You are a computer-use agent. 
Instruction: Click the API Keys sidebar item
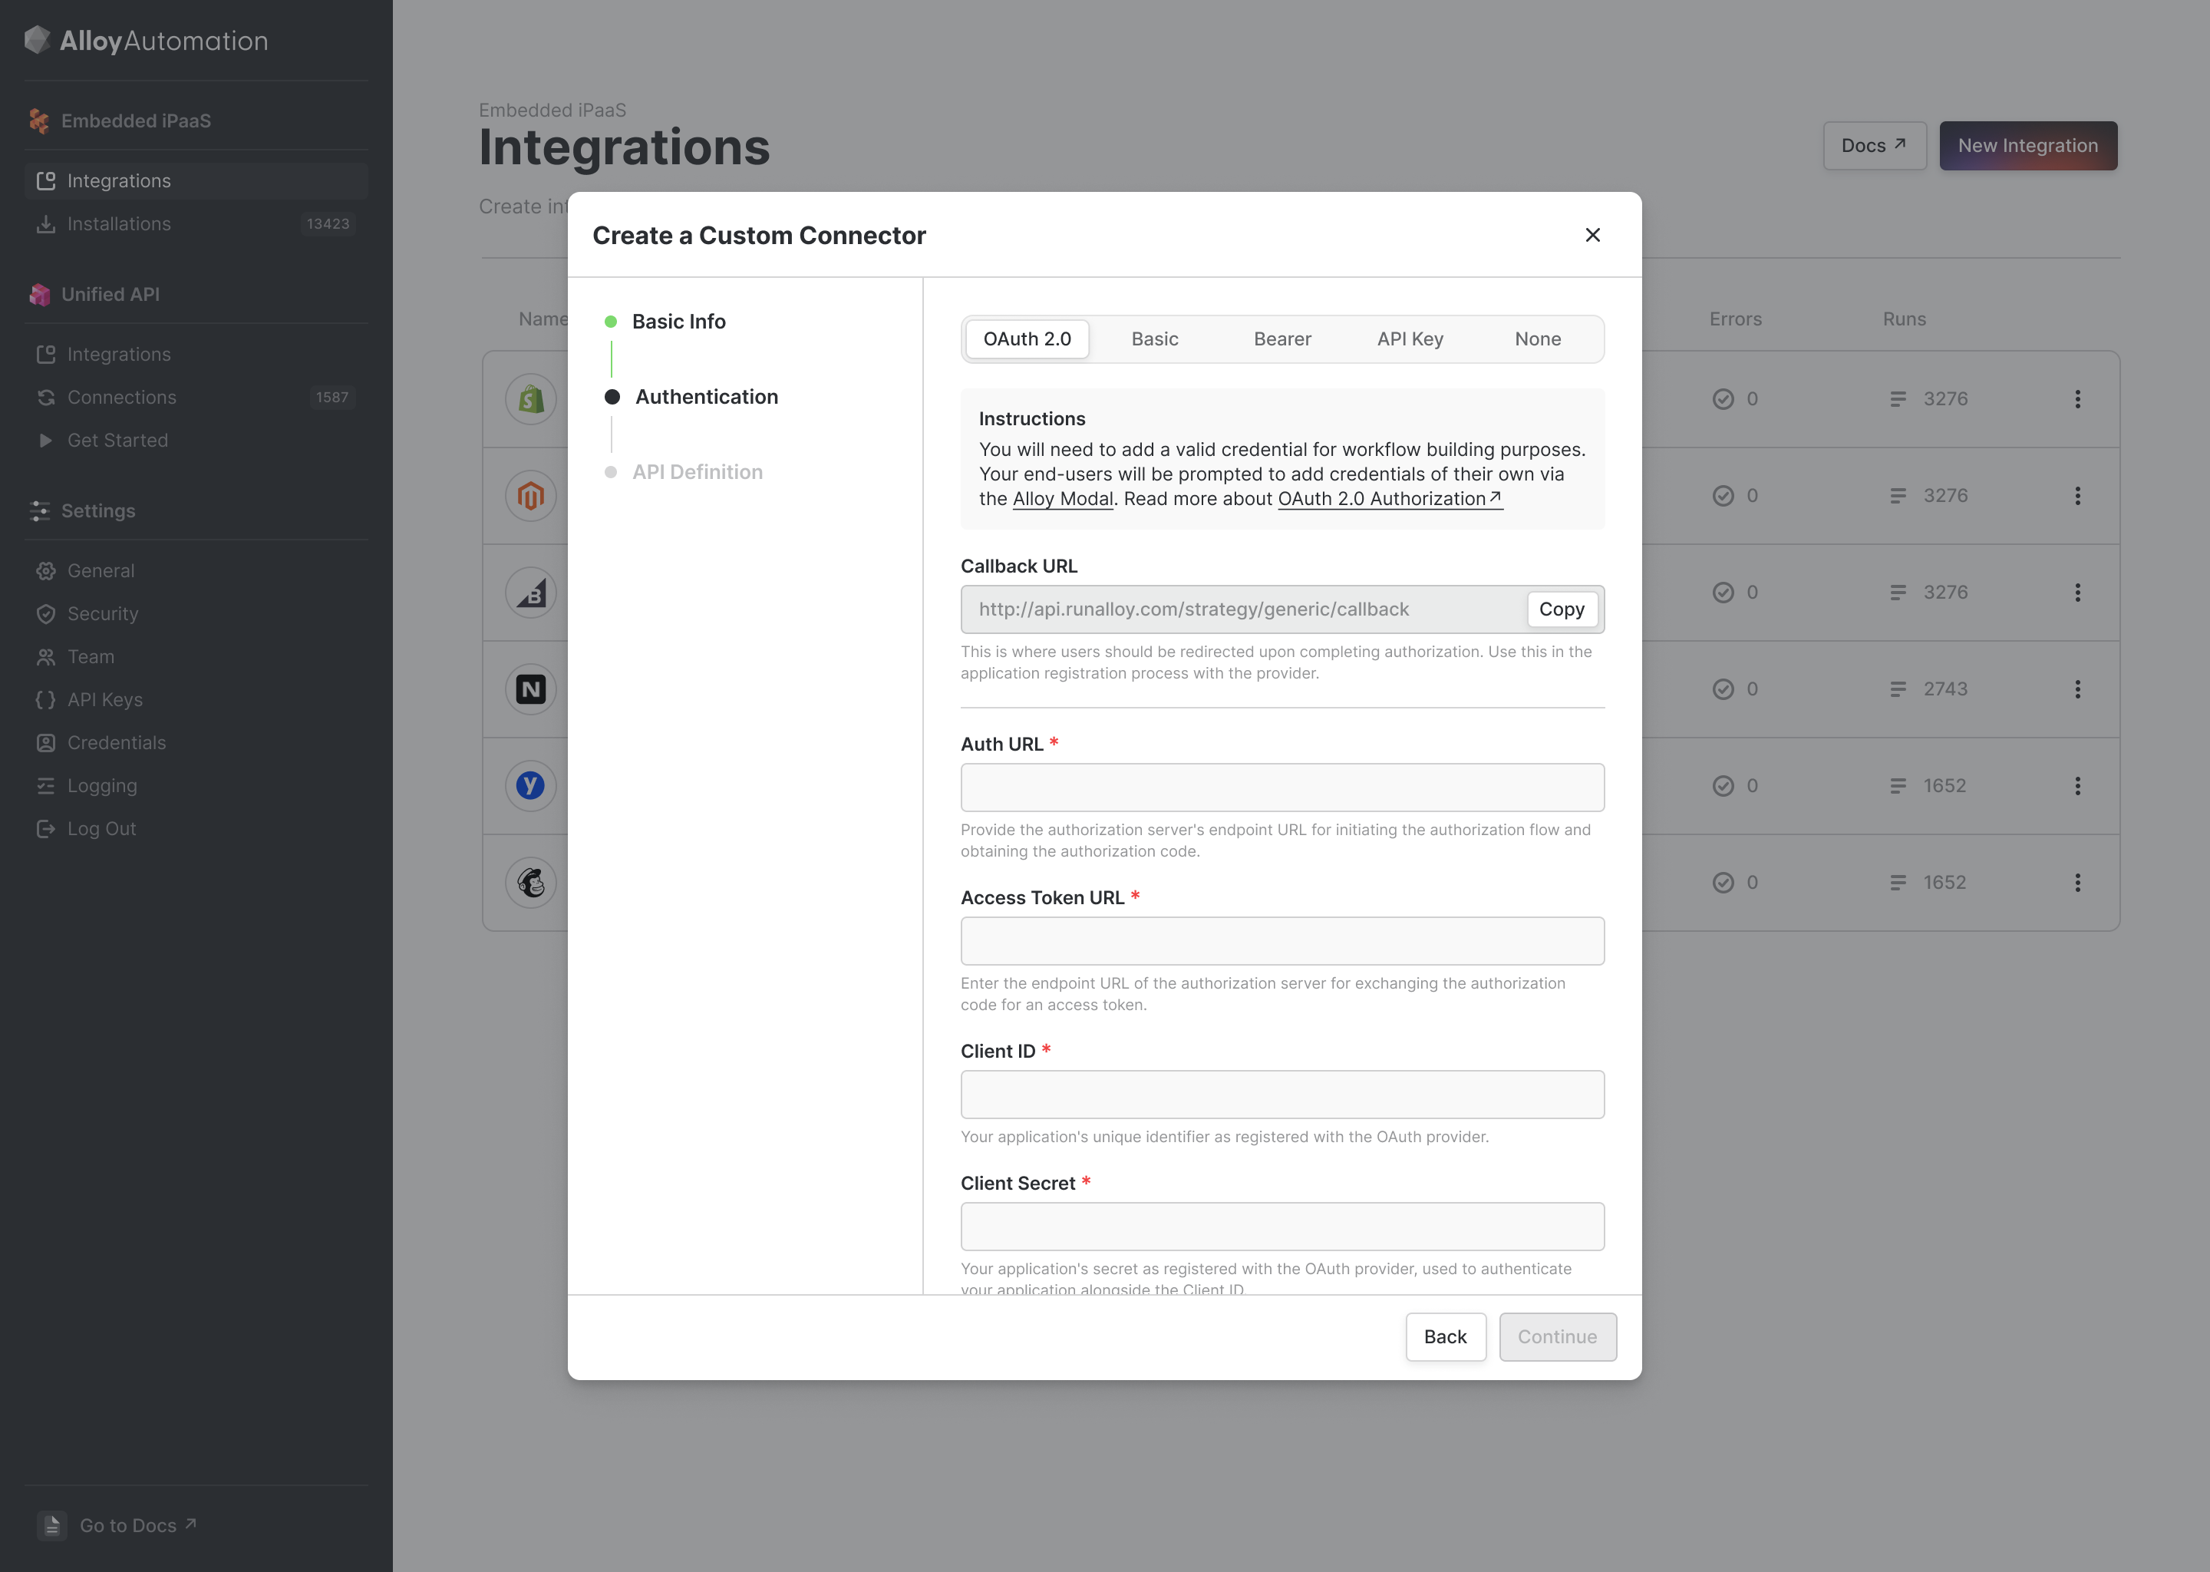(104, 700)
